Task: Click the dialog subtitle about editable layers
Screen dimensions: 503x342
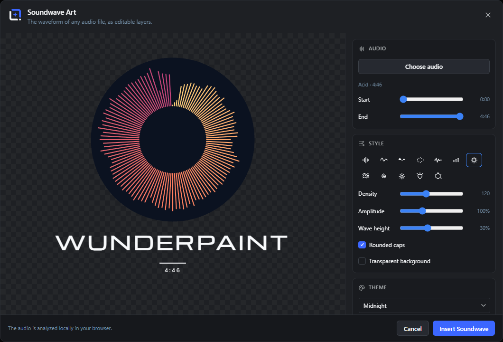Action: coord(90,22)
